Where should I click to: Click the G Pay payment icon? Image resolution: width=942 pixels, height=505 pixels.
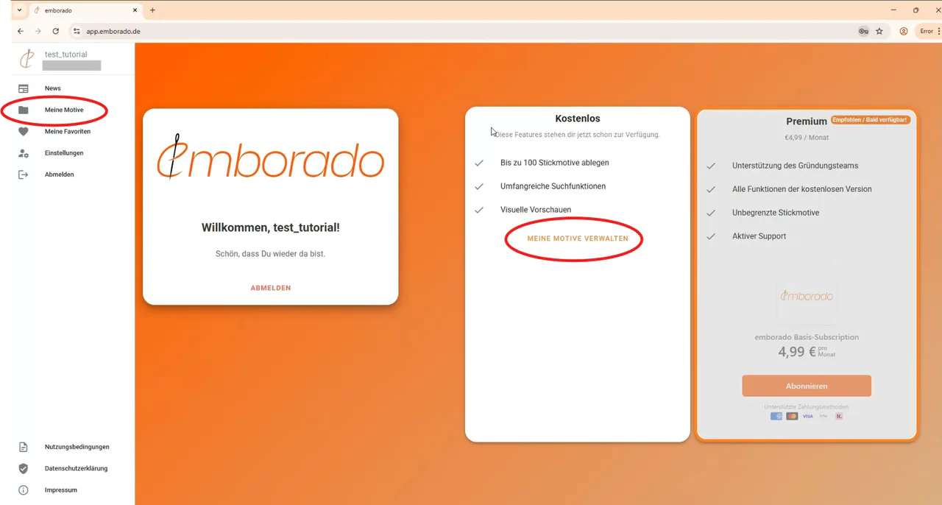[824, 416]
